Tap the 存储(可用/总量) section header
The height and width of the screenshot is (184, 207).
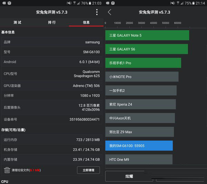[x=13, y=130]
